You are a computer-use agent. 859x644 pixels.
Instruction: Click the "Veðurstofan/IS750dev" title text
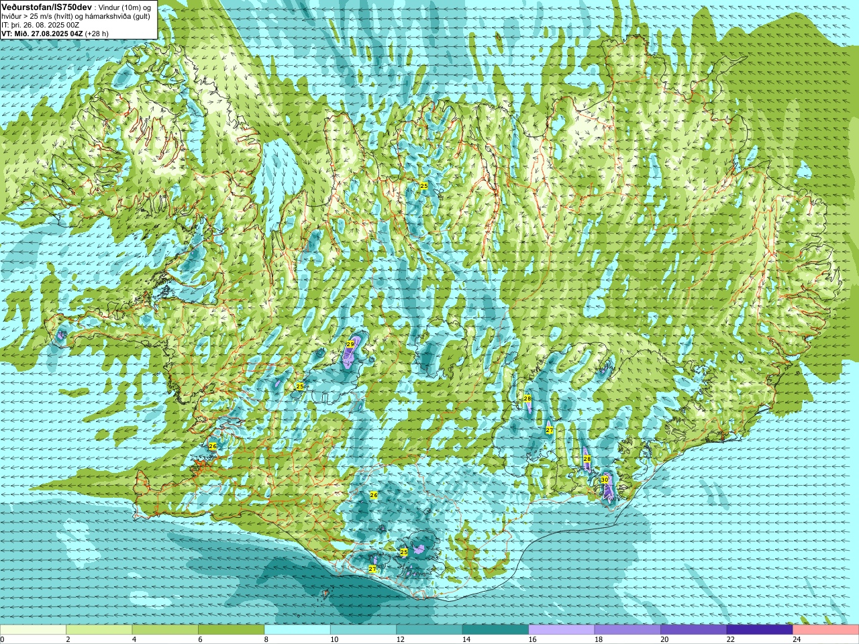click(47, 6)
